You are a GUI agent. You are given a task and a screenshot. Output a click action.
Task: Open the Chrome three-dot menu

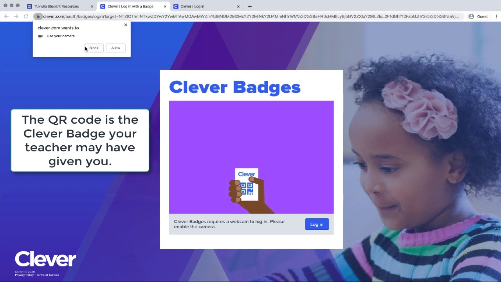496,16
